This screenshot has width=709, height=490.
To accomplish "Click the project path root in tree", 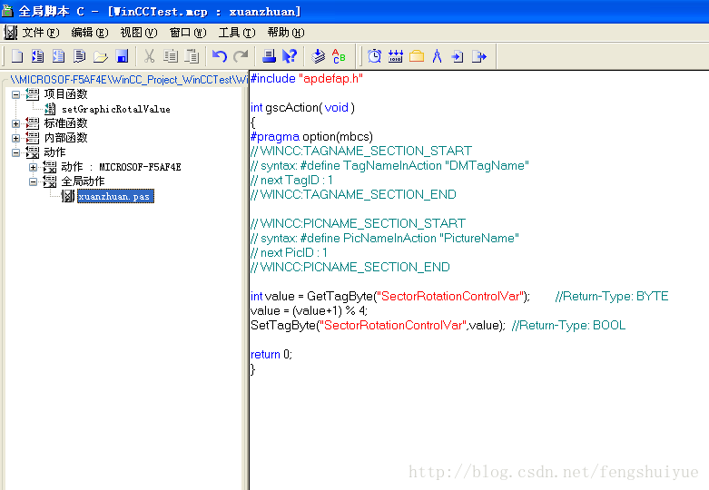I will click(128, 80).
